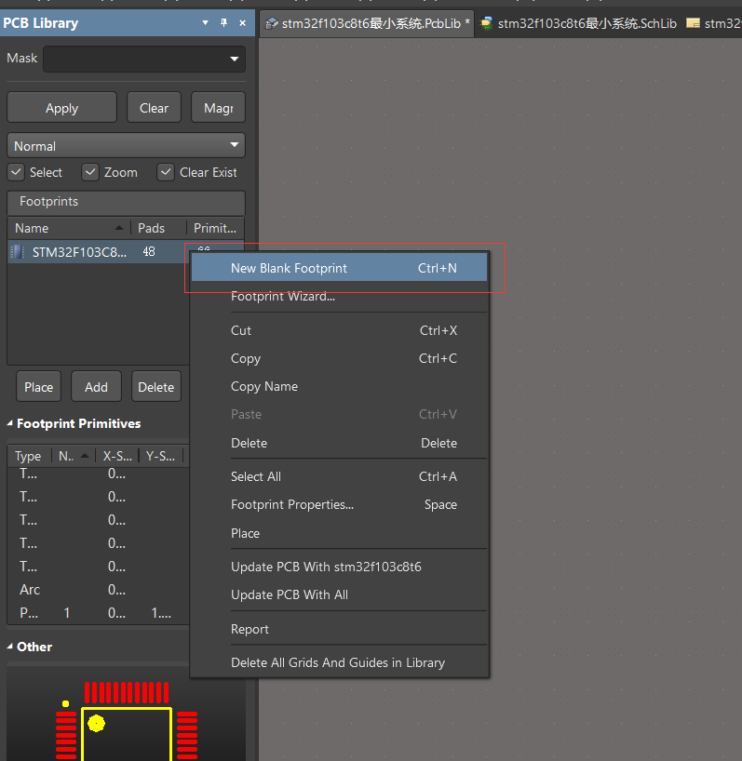The image size is (742, 761).
Task: Click the footprint preview thumbnail
Action: [x=127, y=714]
